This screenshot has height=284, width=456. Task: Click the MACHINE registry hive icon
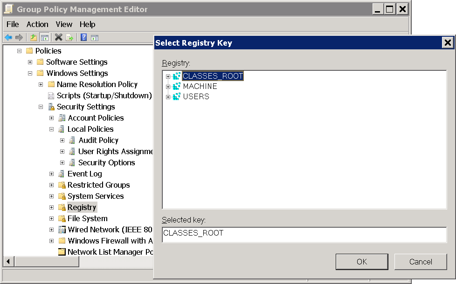point(176,87)
